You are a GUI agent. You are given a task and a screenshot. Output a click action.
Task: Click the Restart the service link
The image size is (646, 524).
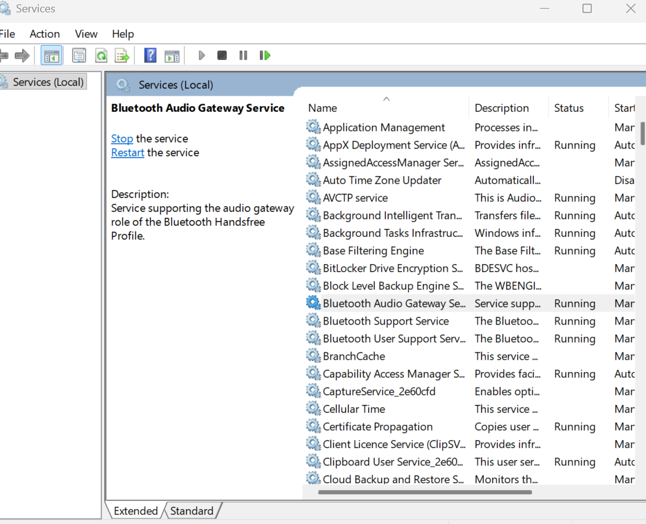click(x=128, y=152)
